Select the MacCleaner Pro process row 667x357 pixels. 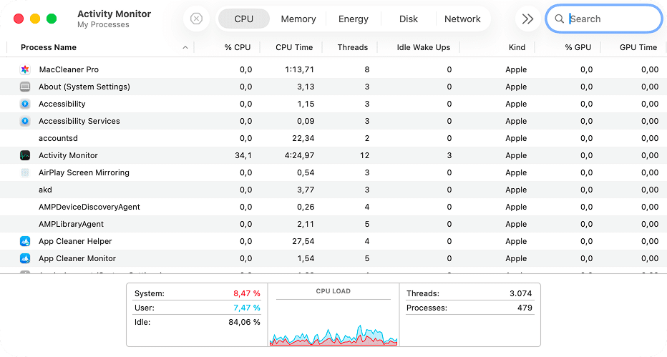(x=333, y=69)
